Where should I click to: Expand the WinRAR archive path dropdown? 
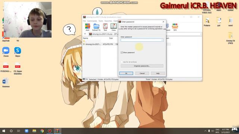click(x=201, y=34)
